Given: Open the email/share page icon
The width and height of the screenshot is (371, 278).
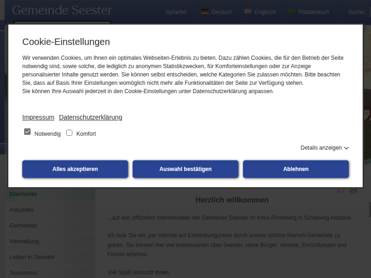Looking at the screenshot, I should [x=341, y=190].
